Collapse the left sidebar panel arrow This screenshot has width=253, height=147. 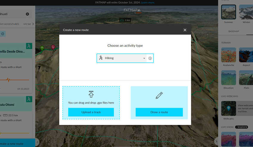click(x=38, y=142)
